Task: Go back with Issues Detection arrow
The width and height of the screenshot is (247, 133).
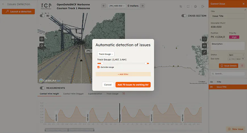Action: point(3,4)
